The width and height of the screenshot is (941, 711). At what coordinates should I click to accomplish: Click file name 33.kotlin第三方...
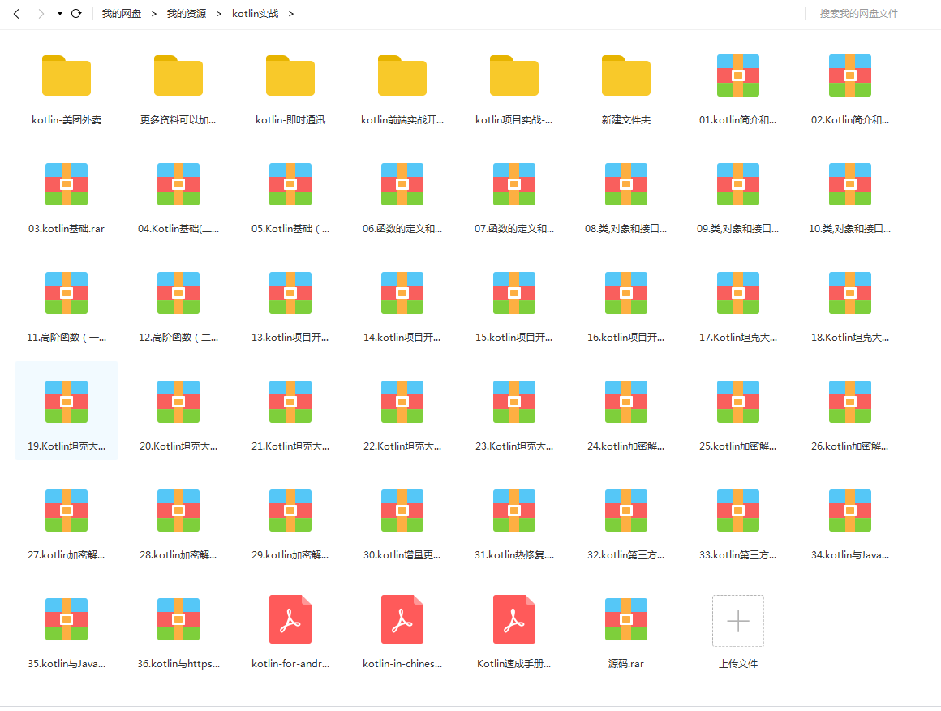(738, 555)
